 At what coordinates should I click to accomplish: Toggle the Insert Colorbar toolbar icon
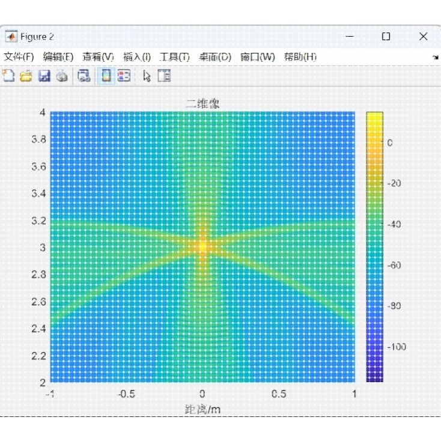(x=106, y=76)
